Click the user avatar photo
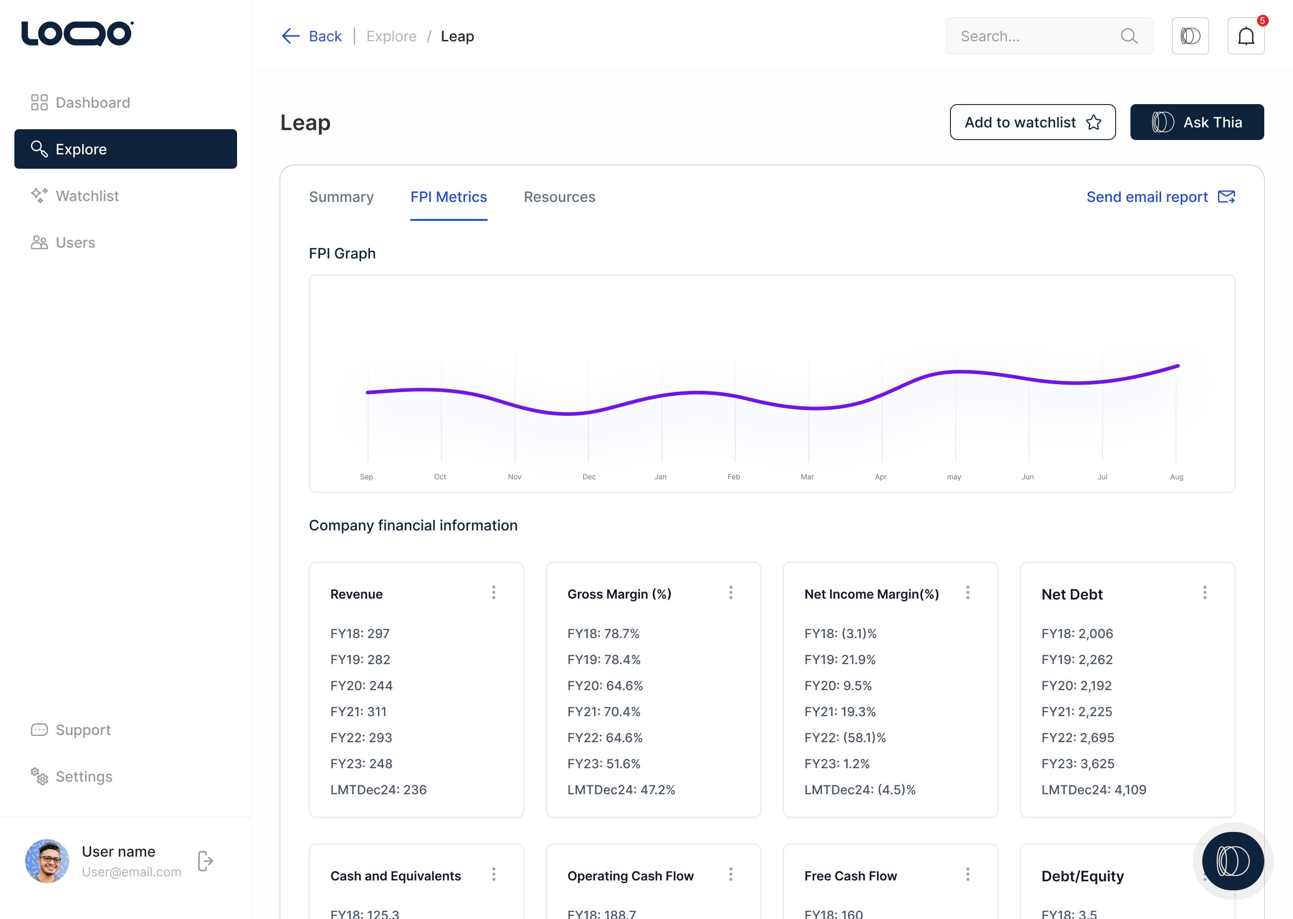Viewport: 1293px width, 919px height. click(47, 861)
